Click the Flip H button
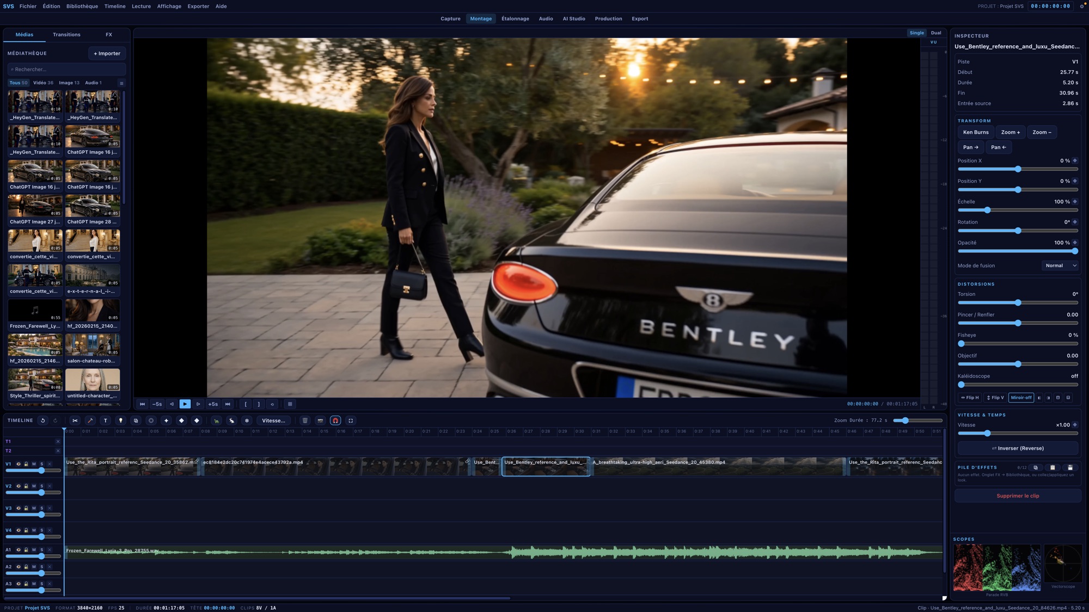Viewport: 1089px width, 612px height. tap(970, 398)
